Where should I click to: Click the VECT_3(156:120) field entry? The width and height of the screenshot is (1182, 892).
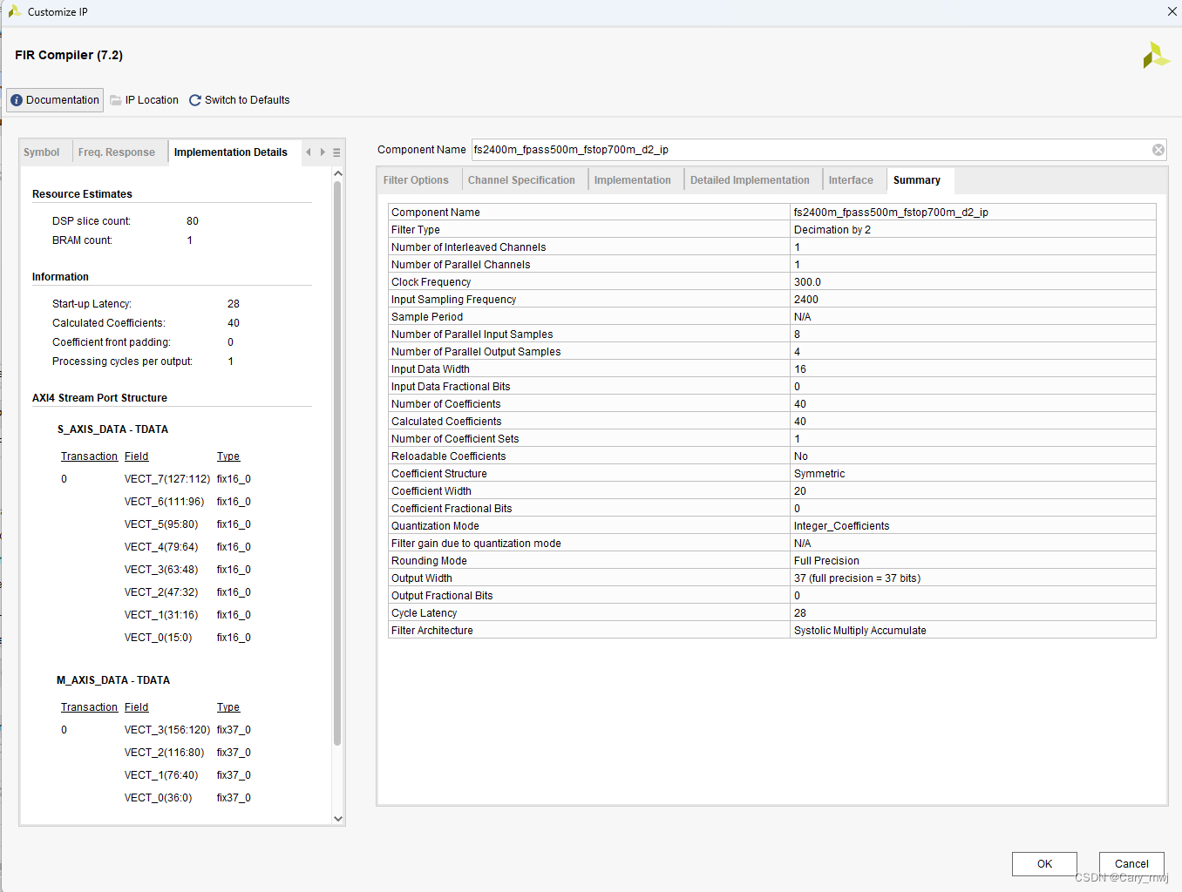point(167,730)
